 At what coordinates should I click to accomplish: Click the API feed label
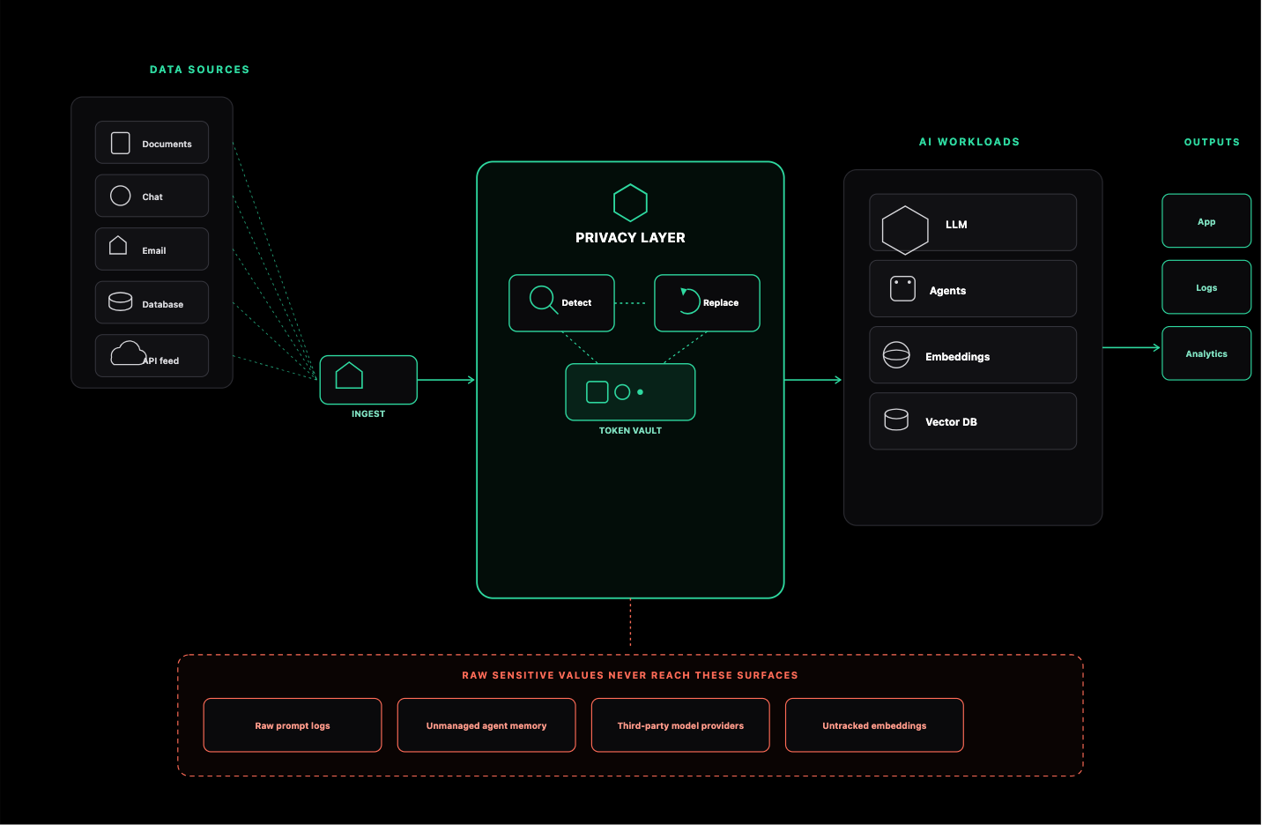[x=161, y=360]
